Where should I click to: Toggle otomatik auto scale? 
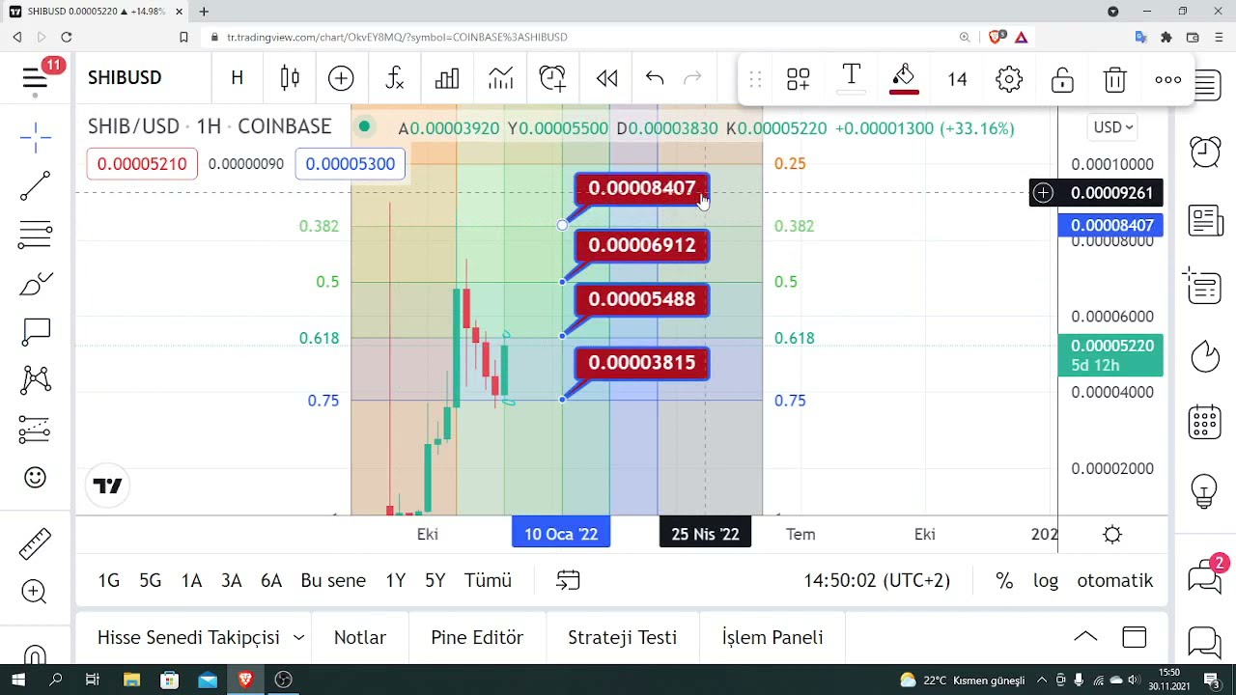point(1115,580)
